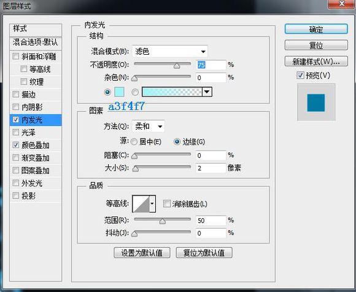Click the contour curve thumbnail
The image size is (356, 292).
point(141,203)
